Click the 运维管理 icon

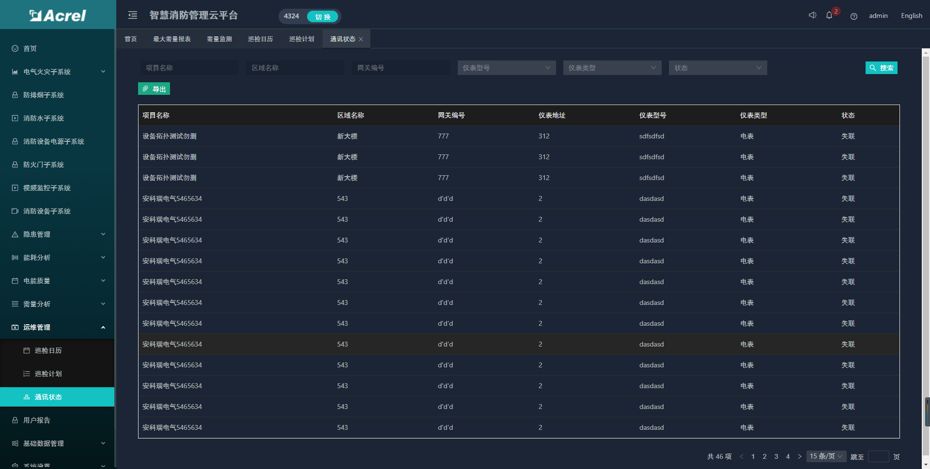[x=15, y=327]
